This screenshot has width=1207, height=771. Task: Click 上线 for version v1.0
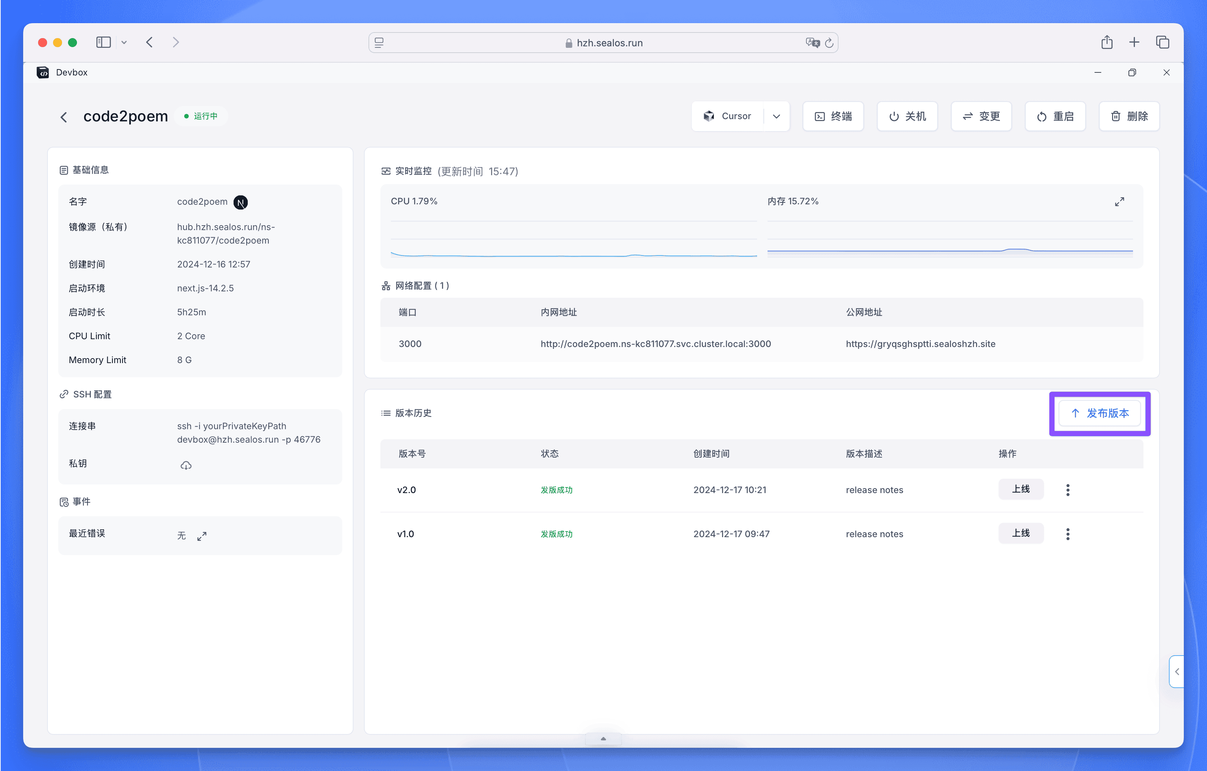pyautogui.click(x=1021, y=533)
